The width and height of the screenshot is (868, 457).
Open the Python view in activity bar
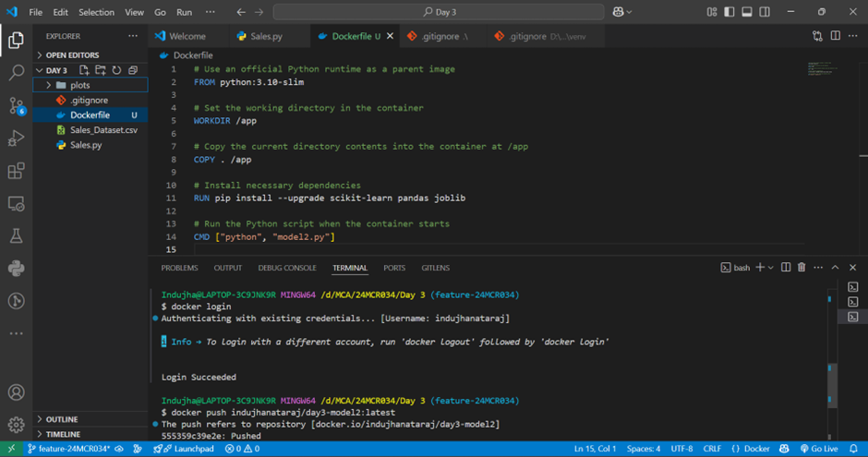(16, 269)
